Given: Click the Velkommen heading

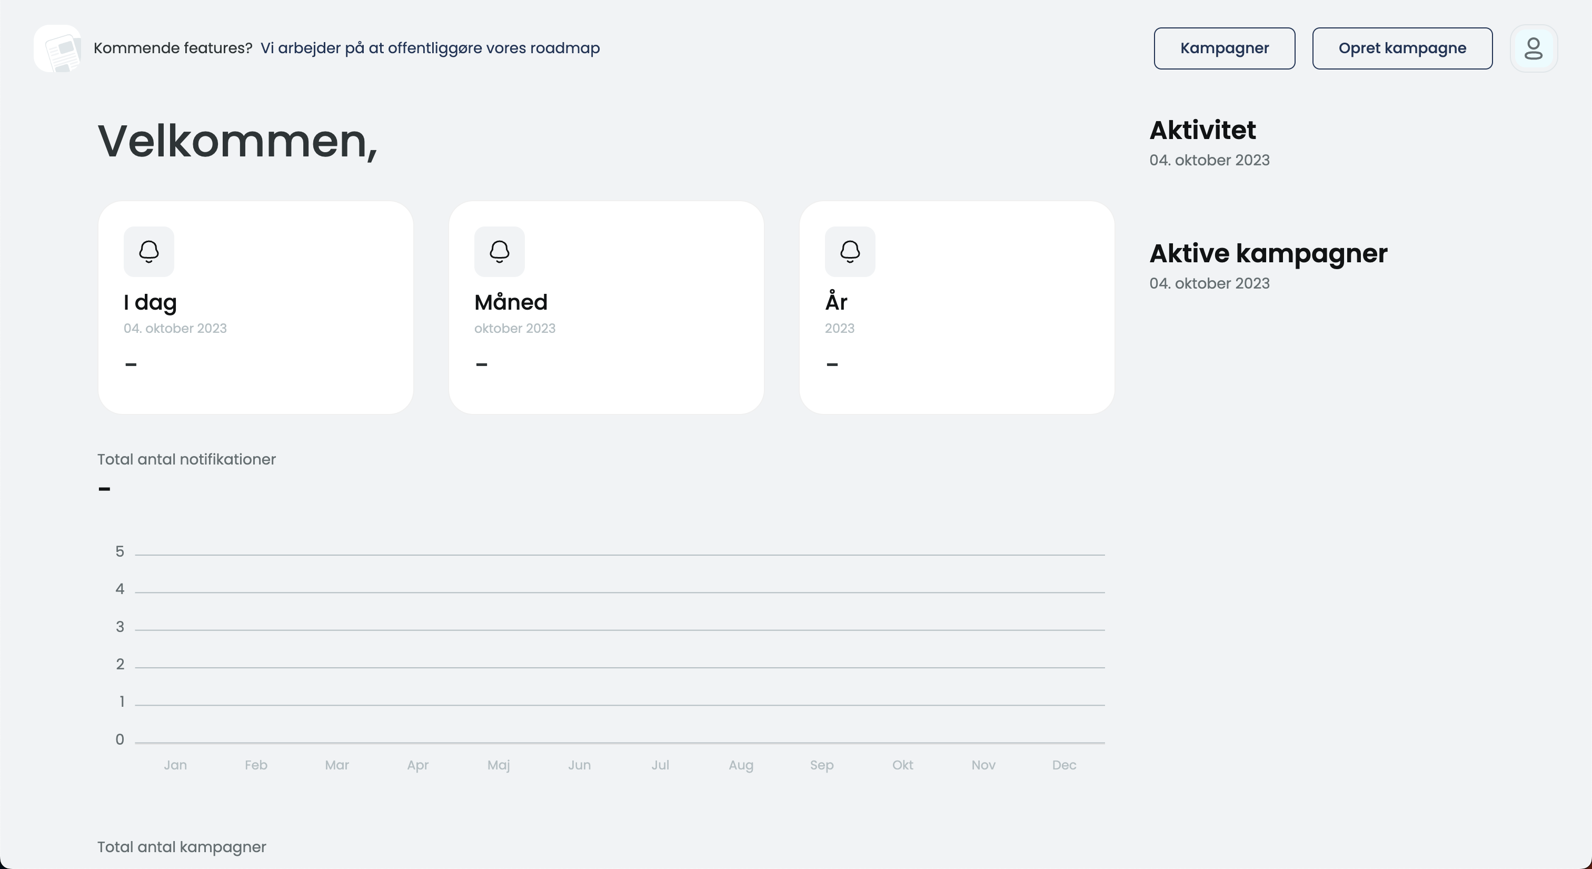Looking at the screenshot, I should click(237, 142).
